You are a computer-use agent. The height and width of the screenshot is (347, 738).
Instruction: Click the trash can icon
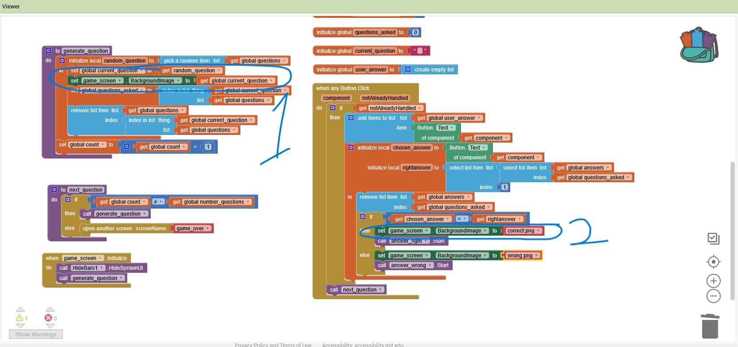pos(710,326)
